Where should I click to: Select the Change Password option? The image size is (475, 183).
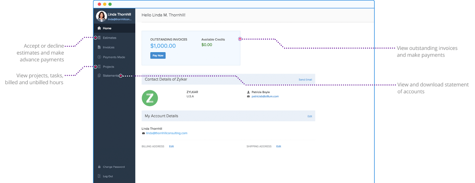click(x=114, y=167)
